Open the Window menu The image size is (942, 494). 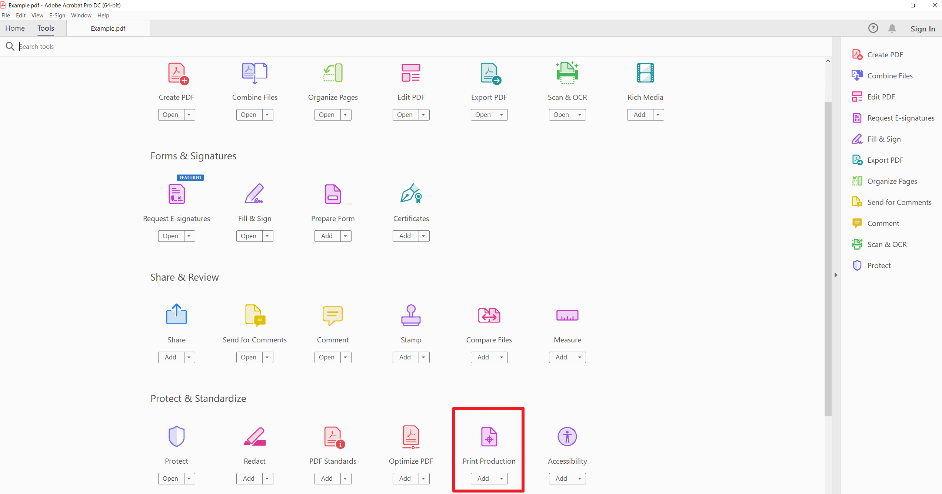click(x=81, y=16)
